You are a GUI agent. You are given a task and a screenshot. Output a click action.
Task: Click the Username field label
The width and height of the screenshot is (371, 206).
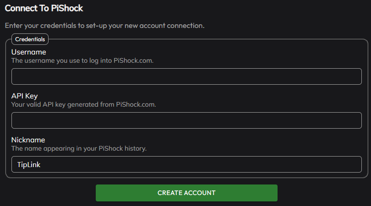28,52
